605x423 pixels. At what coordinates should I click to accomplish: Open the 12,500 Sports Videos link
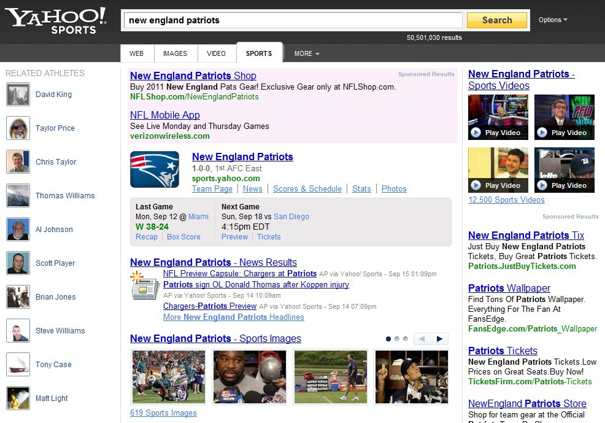[506, 200]
